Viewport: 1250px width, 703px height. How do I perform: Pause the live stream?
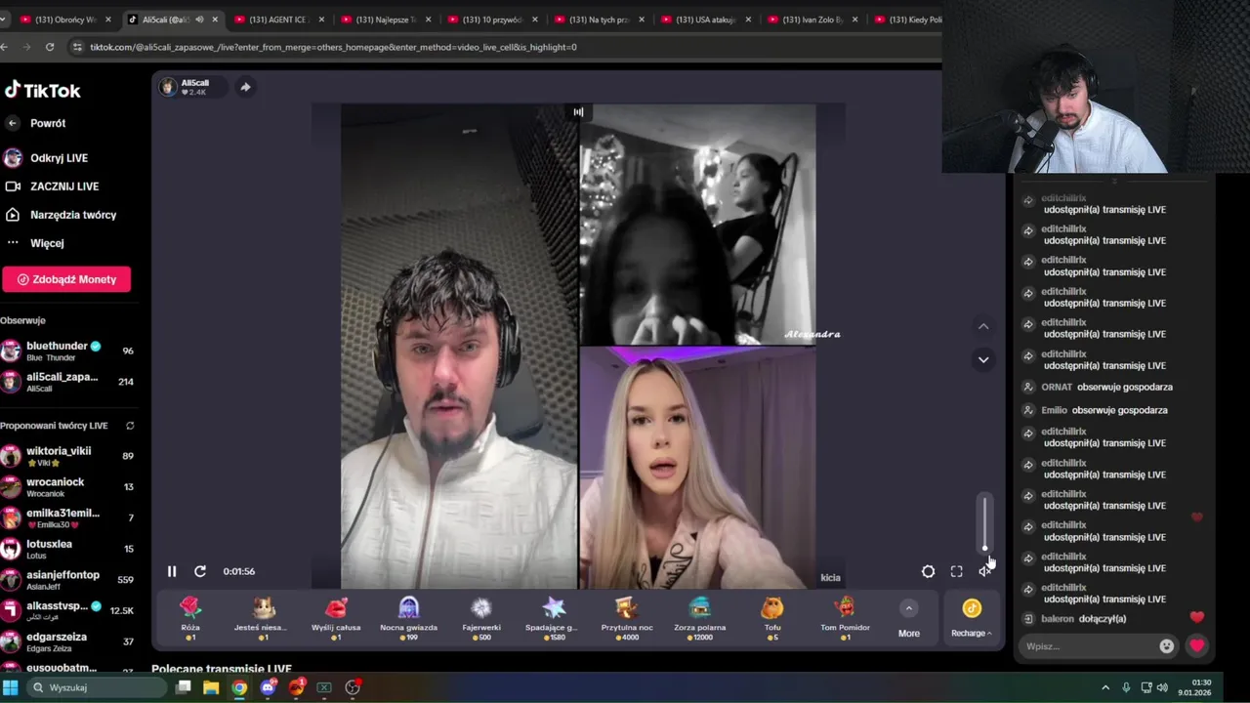(x=172, y=571)
